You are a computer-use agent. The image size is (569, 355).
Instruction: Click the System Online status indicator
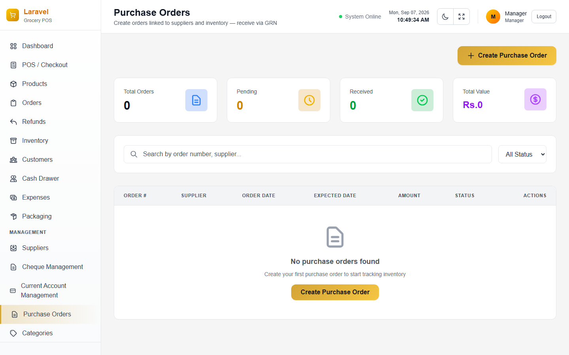(360, 17)
